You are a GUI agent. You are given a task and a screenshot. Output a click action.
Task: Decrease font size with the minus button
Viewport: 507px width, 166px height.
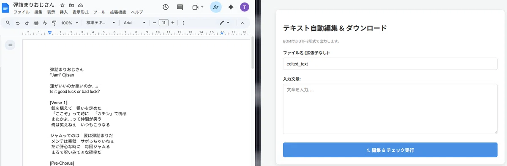coord(154,23)
